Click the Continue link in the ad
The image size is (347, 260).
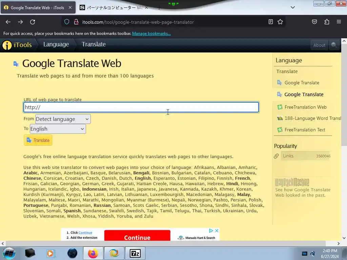coord(85,233)
